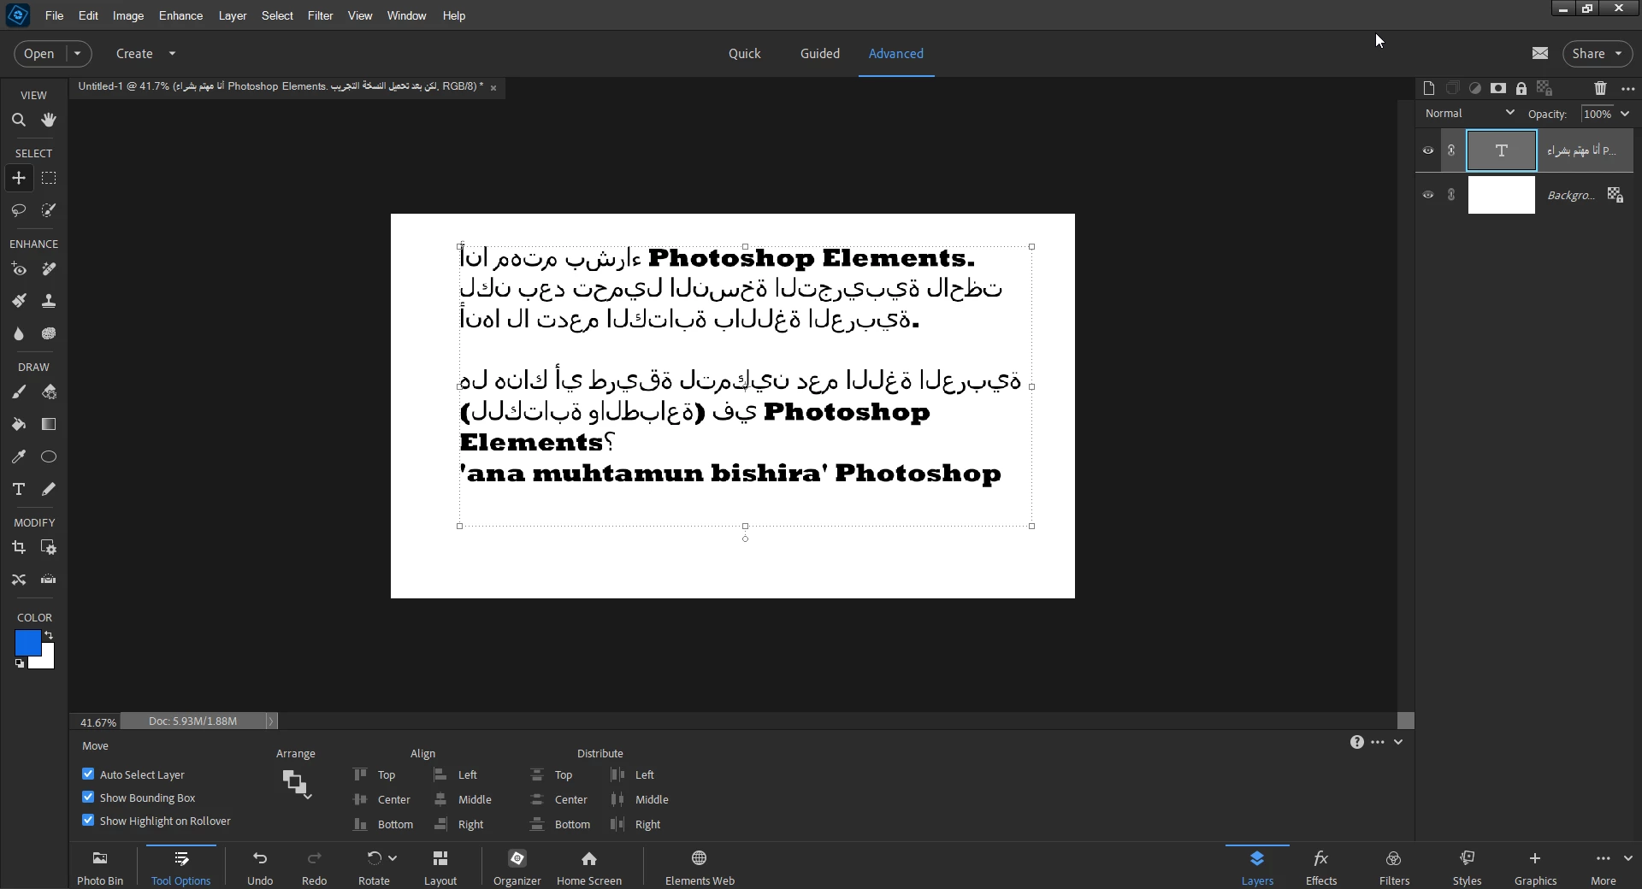Open the Enhance menu
The height and width of the screenshot is (889, 1642).
180,15
